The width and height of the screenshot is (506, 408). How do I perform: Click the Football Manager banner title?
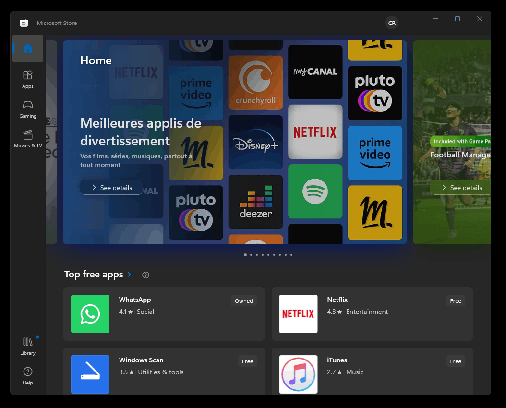tap(460, 155)
